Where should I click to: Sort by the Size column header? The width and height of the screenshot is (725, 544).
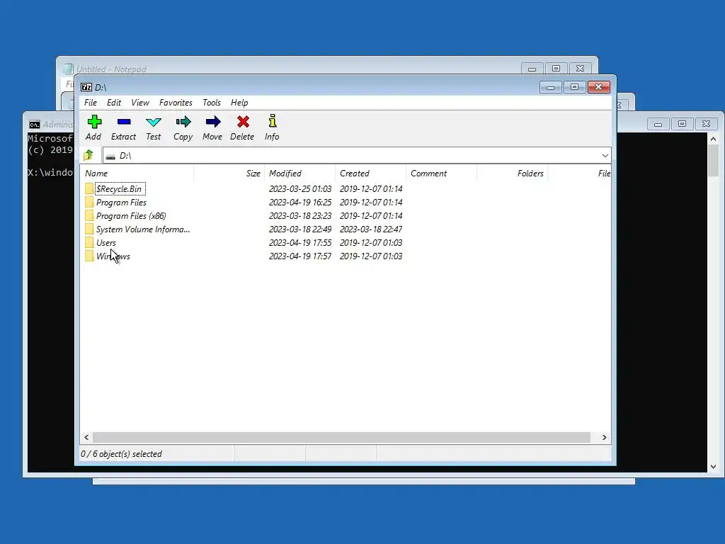pyautogui.click(x=229, y=174)
